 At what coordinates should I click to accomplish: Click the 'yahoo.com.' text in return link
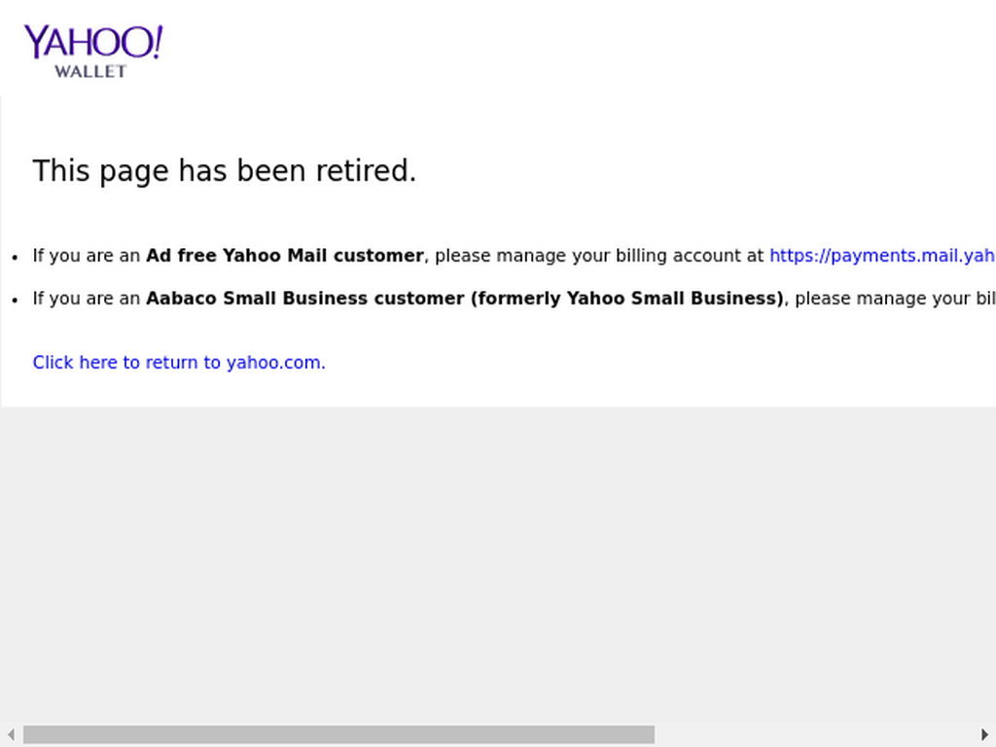[275, 362]
